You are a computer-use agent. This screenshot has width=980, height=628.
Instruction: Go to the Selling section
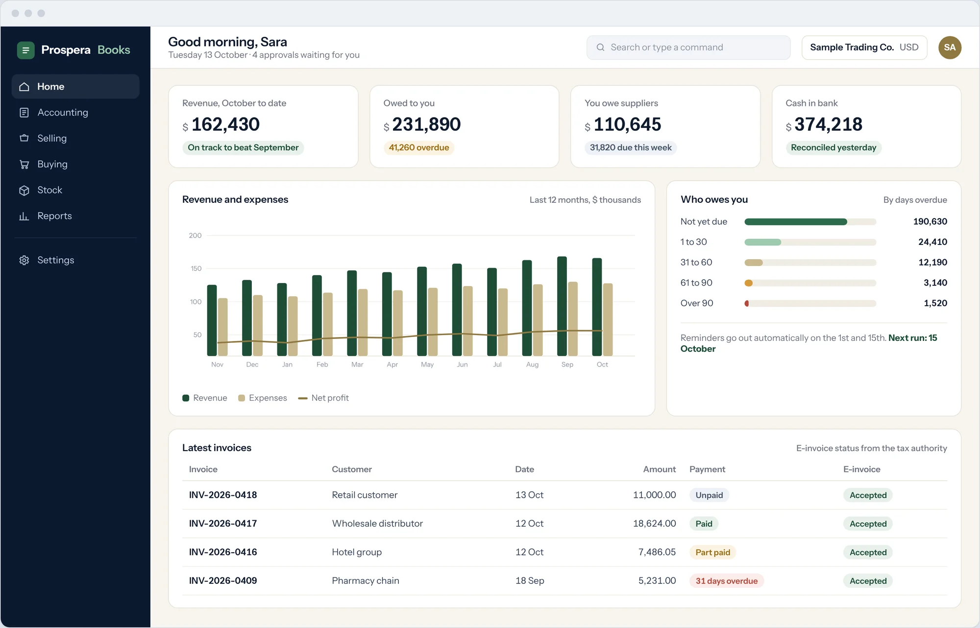(75, 138)
